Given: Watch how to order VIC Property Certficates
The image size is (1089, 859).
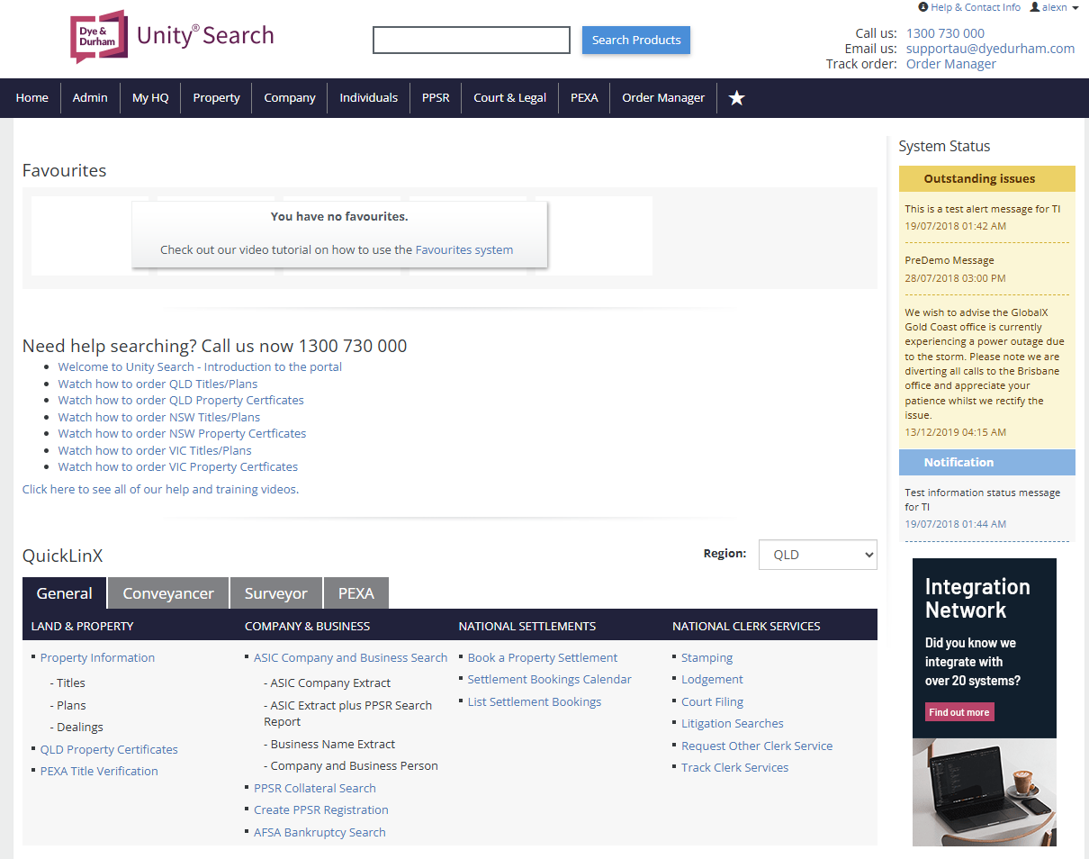Looking at the screenshot, I should (x=178, y=466).
